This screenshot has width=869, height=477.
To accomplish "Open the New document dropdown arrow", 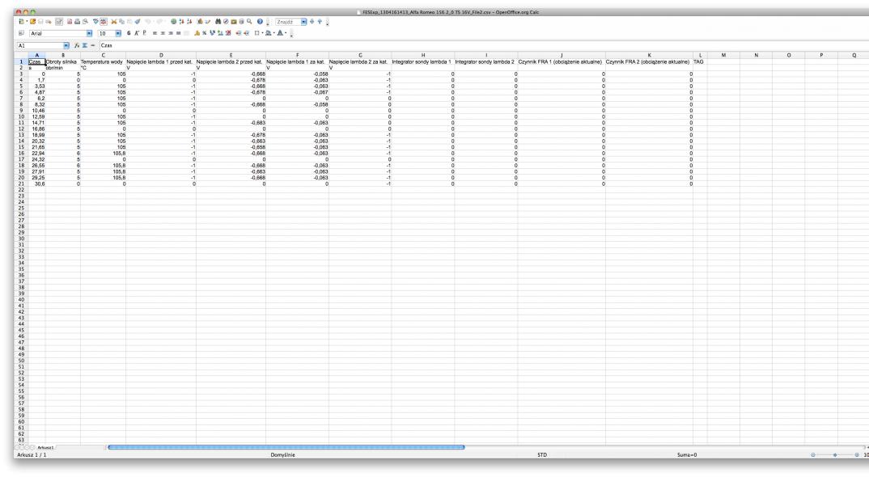I will click(x=28, y=22).
